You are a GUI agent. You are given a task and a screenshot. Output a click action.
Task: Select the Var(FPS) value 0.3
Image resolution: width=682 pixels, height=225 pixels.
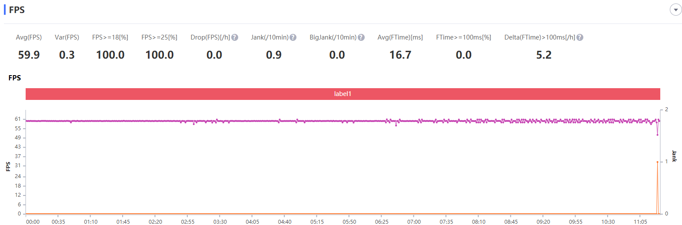(67, 55)
